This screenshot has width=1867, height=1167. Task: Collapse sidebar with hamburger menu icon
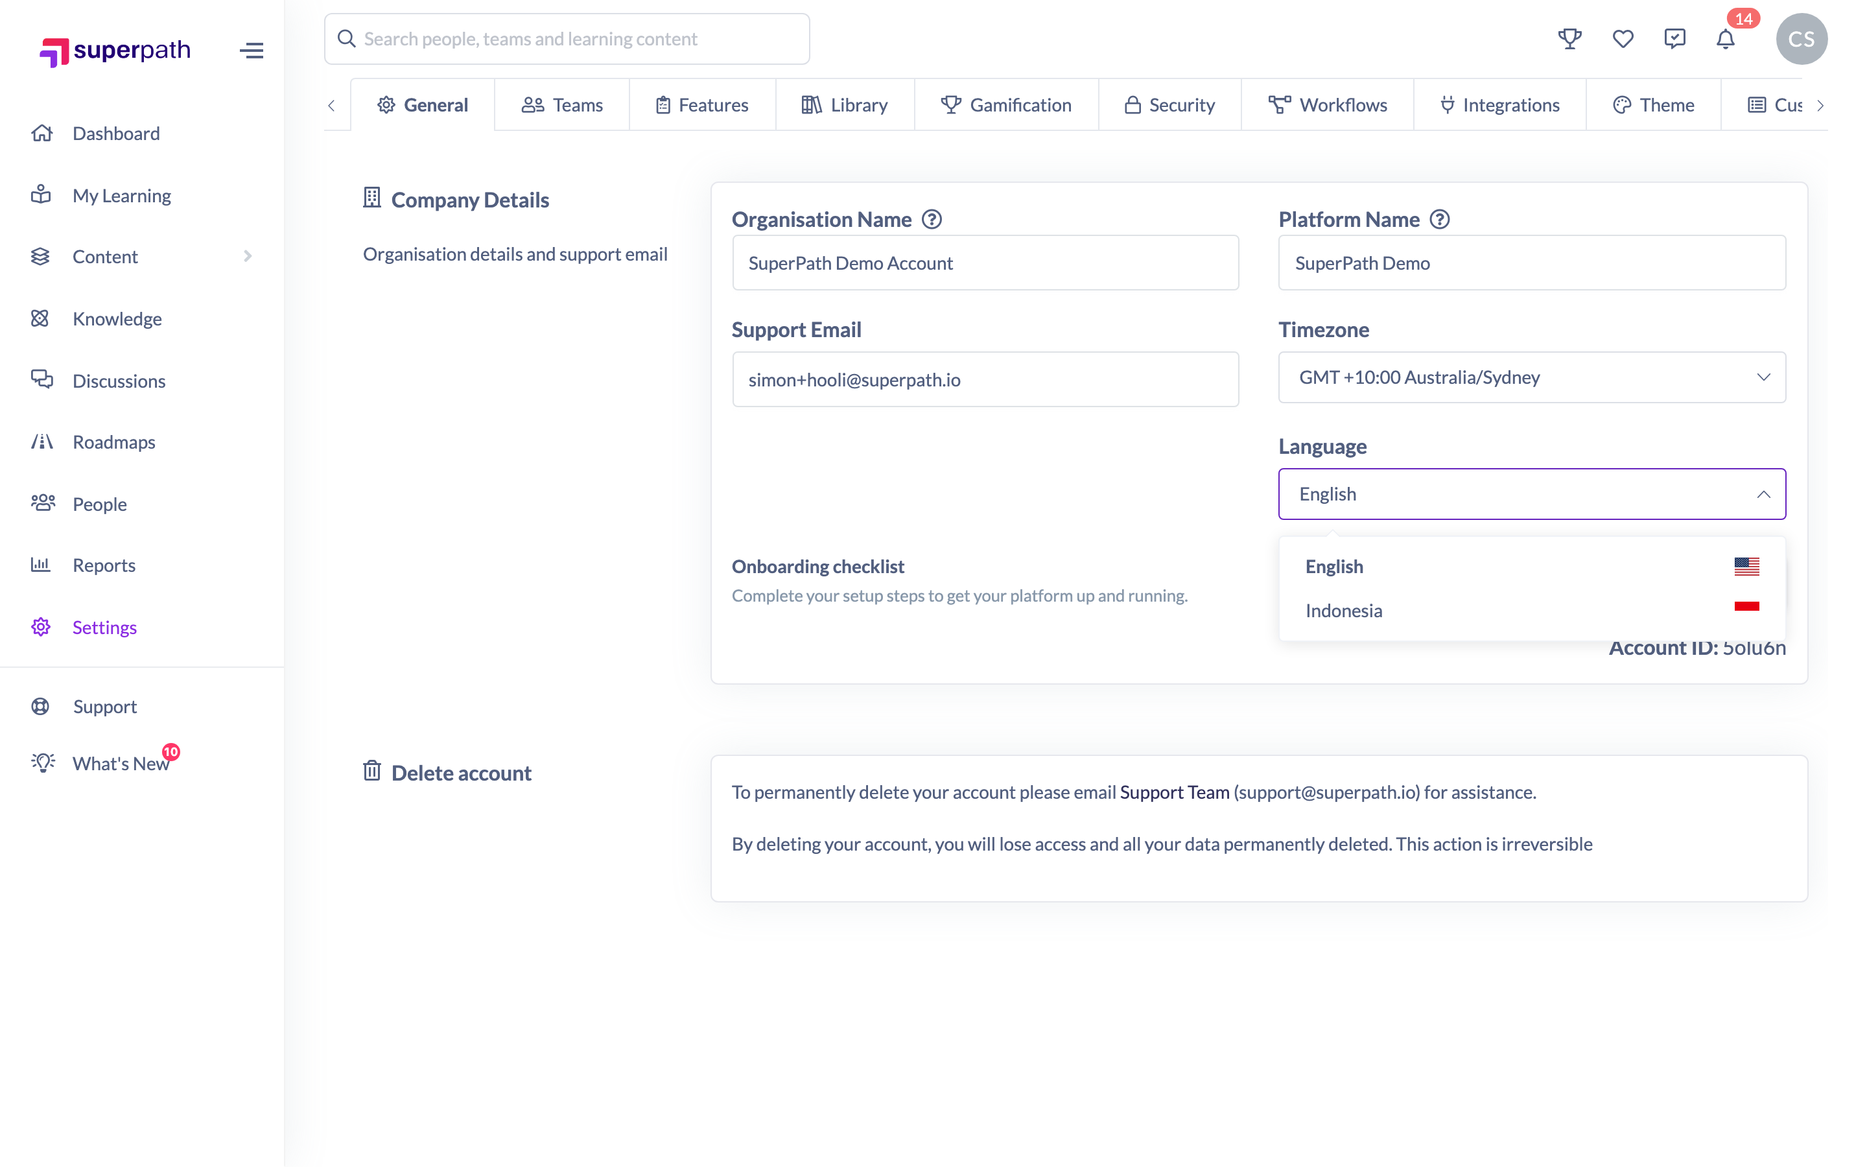(252, 51)
